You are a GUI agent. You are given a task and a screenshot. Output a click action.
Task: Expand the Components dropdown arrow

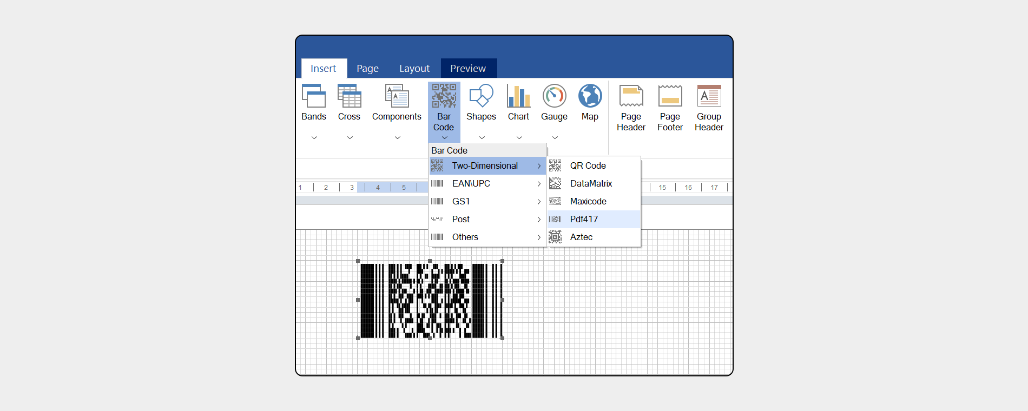pos(398,138)
